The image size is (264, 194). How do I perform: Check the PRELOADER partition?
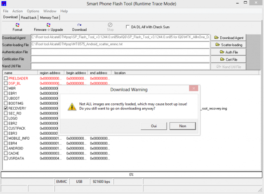[x=6, y=78]
